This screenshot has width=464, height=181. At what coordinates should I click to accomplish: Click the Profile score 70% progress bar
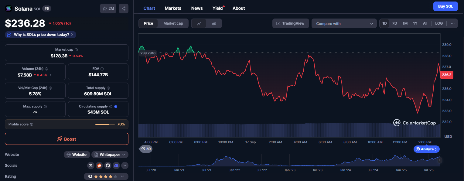105,124
